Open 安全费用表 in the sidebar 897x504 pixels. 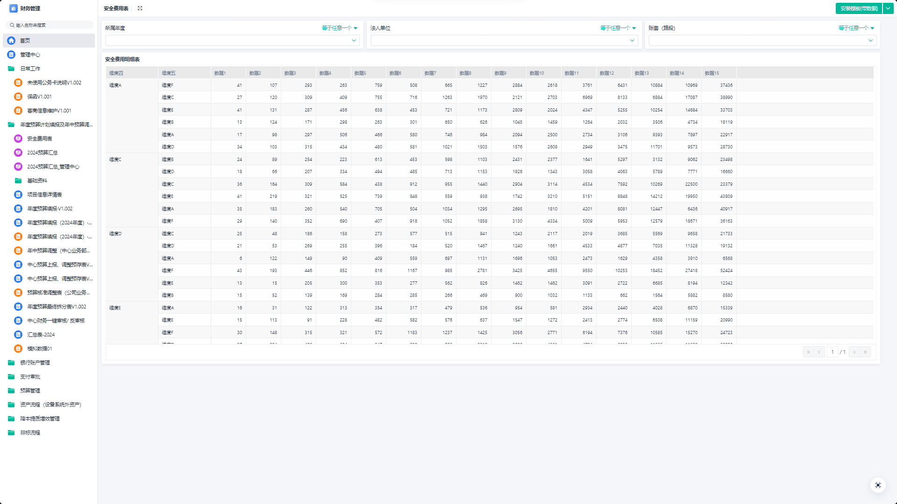click(x=39, y=139)
